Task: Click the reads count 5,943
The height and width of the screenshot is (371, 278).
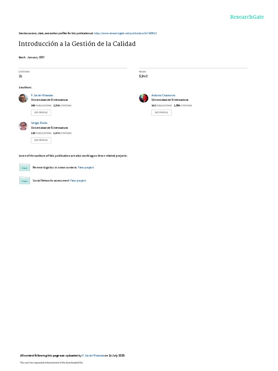Action: tap(143, 76)
